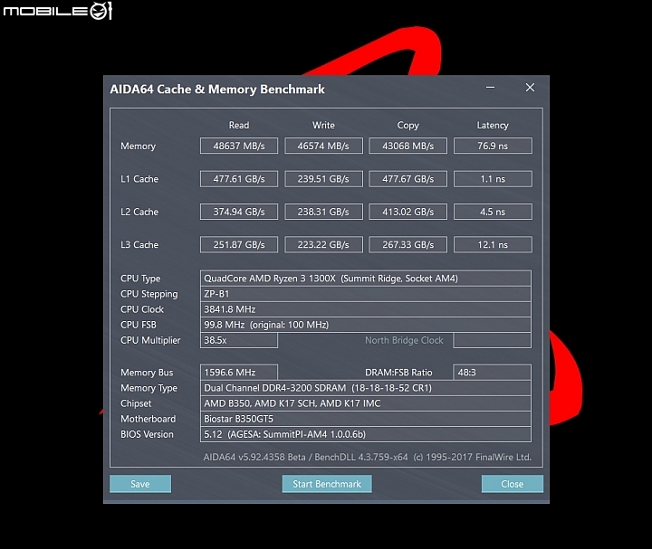Select Memory Copy value 43068 MB/s
652x549 pixels.
[407, 146]
